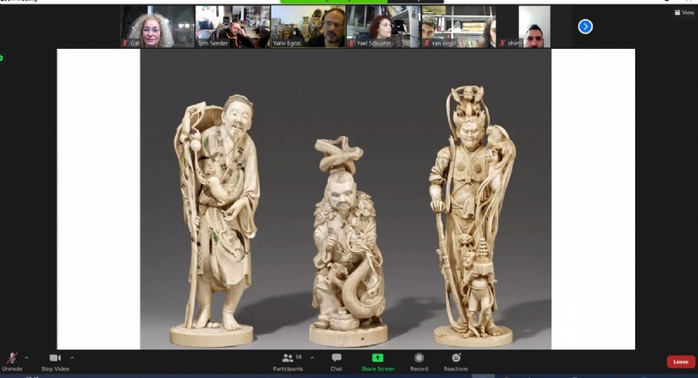Show next participants with blue arrow

coord(586,27)
